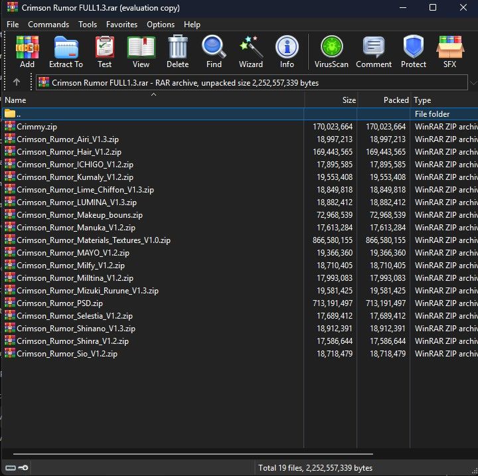
Task: Open the Options menu
Action: click(x=161, y=25)
